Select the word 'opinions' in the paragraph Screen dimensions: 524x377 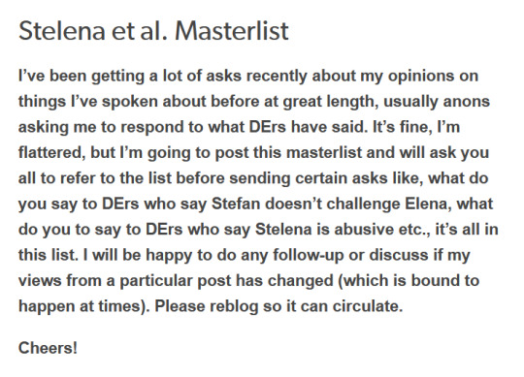coord(420,76)
